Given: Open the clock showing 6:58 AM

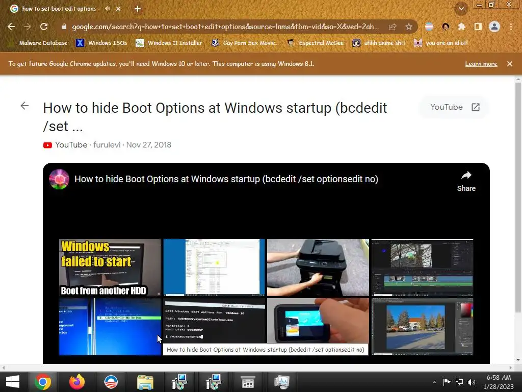Looking at the screenshot, I should click(499, 382).
